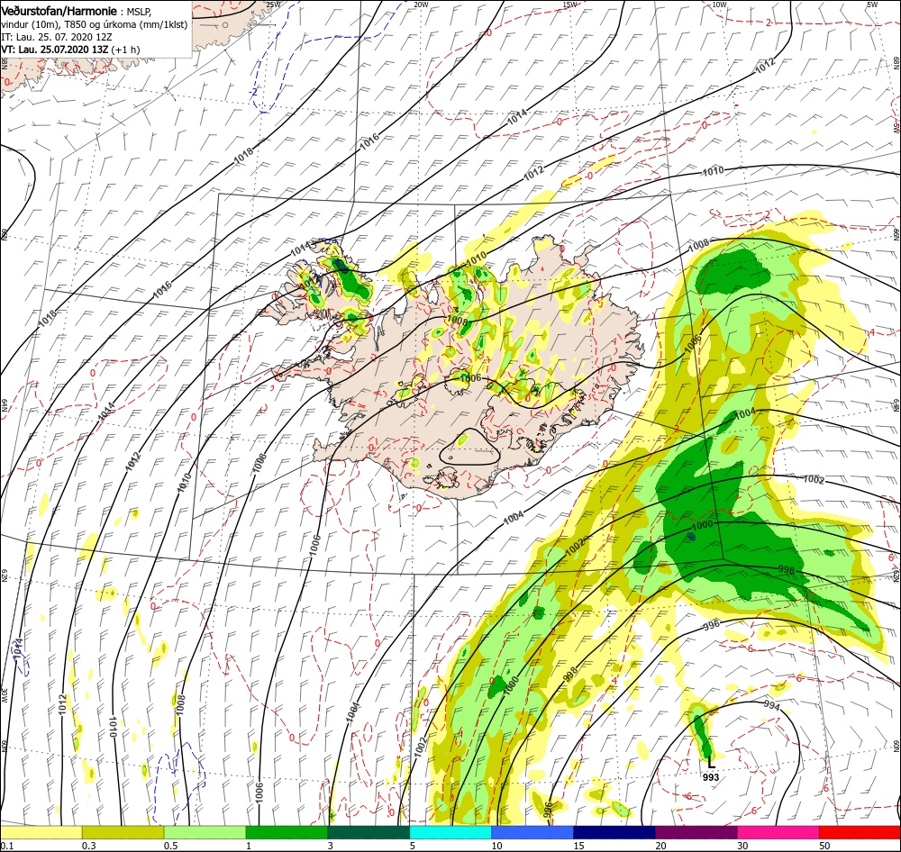Select the '15W' longitude label at top

[x=570, y=5]
